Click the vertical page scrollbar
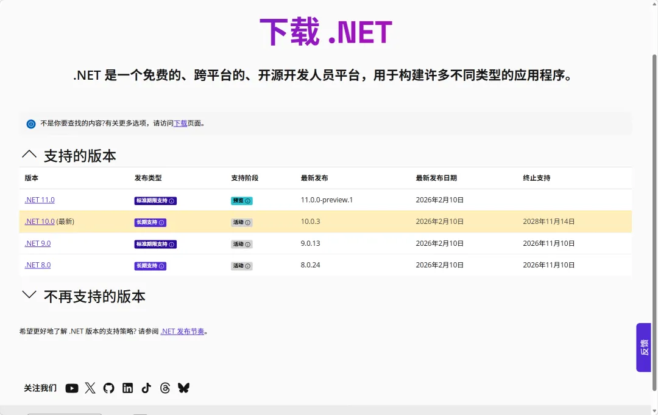The width and height of the screenshot is (658, 415). pos(654,222)
